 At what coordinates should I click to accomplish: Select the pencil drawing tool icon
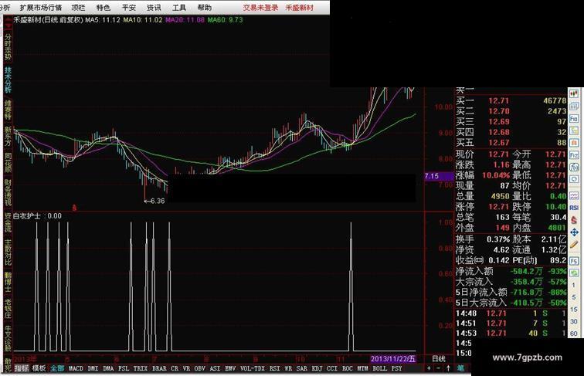click(x=574, y=245)
